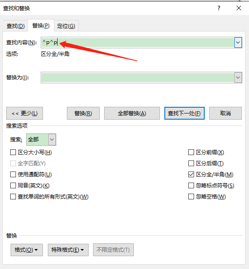Click the 搜索选项 section heading

tap(17, 126)
